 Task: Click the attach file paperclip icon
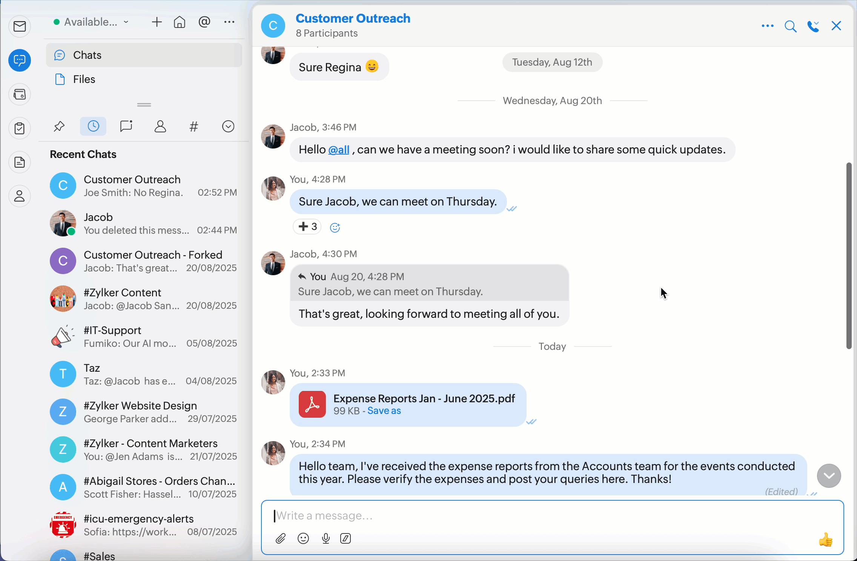coord(280,538)
